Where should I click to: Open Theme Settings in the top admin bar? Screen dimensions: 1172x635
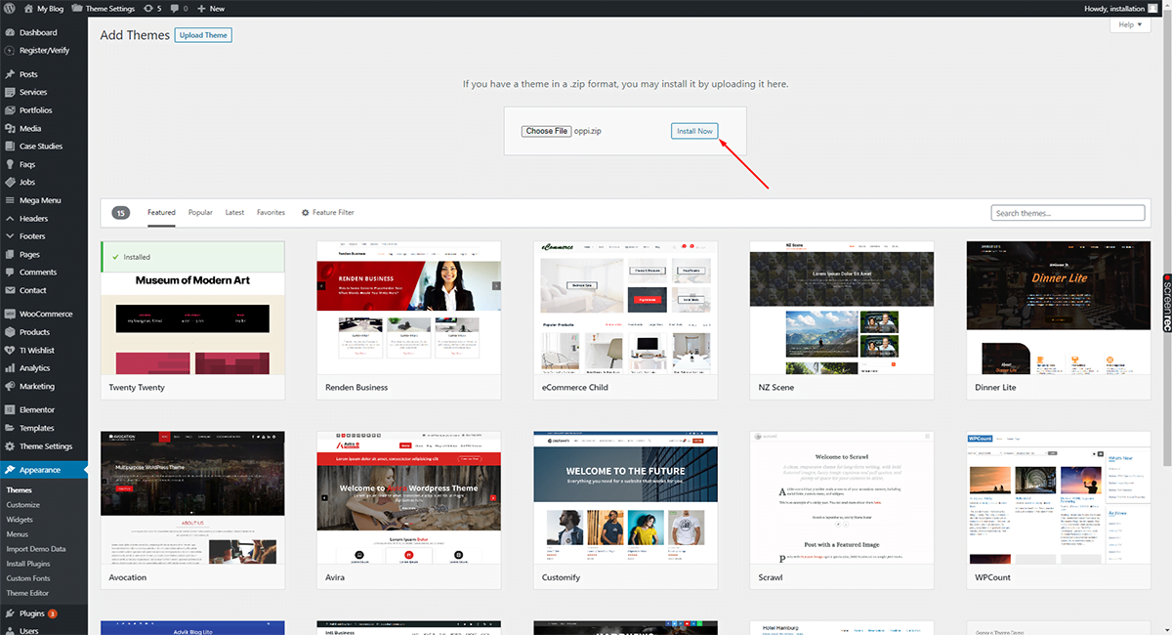(x=105, y=8)
